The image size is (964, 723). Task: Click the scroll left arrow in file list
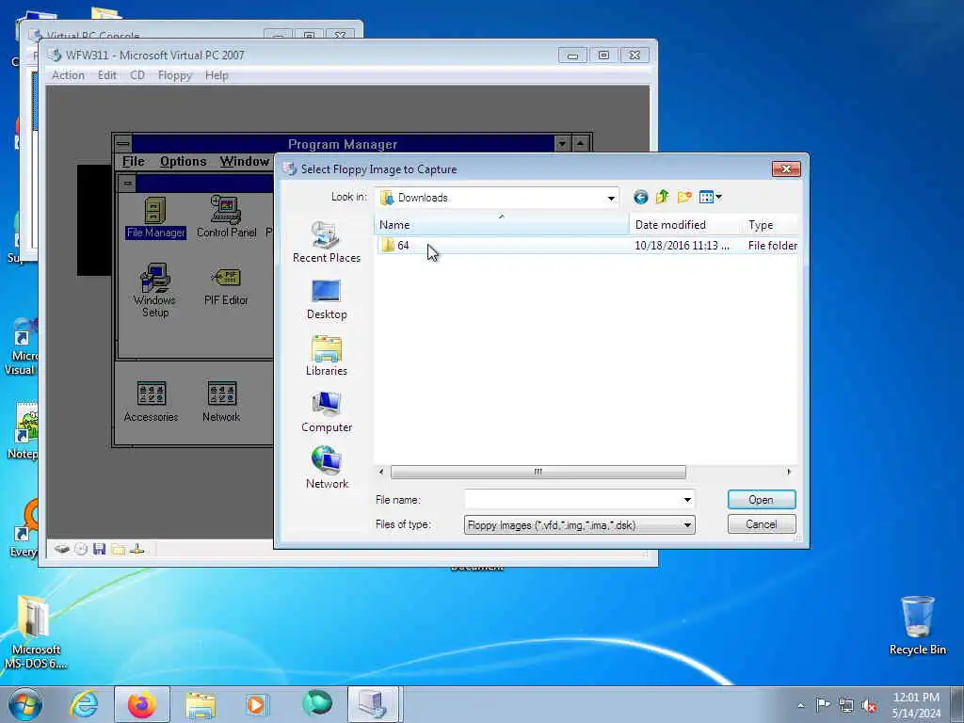coord(381,472)
